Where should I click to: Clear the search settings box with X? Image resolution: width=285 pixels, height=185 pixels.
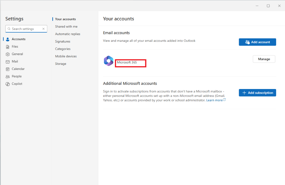(43, 29)
